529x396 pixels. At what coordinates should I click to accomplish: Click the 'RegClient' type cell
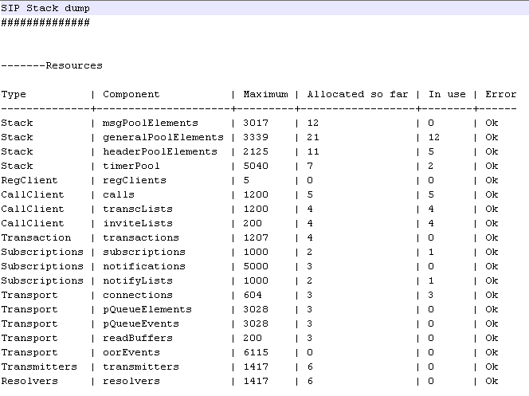click(29, 180)
